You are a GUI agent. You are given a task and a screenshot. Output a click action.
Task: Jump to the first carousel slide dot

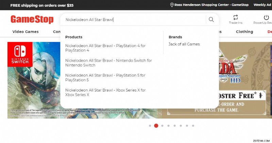tap(150, 126)
